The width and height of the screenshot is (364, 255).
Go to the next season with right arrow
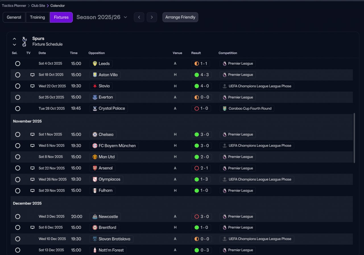tap(152, 17)
